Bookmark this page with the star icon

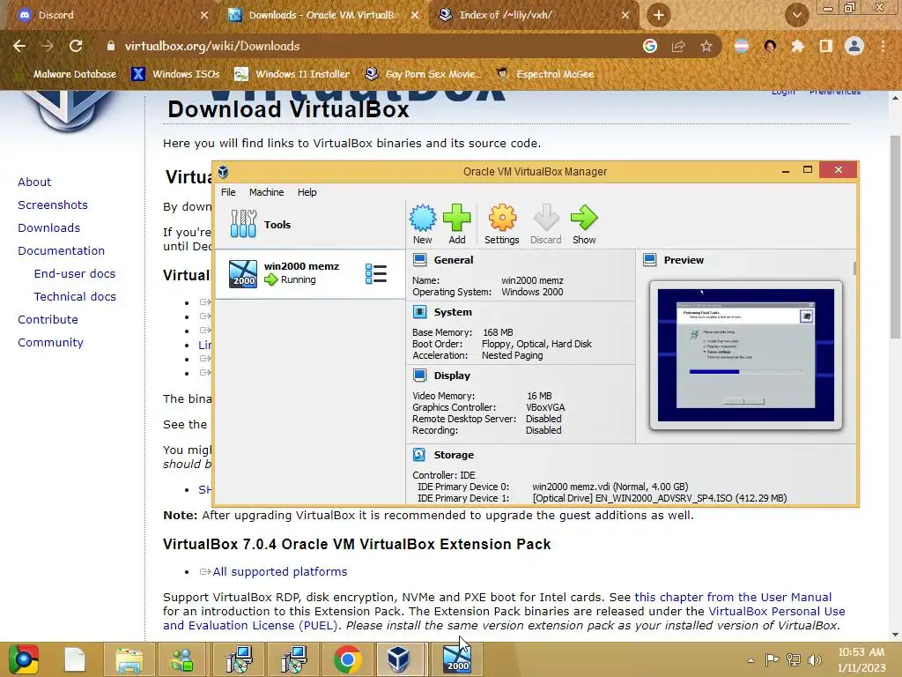click(x=706, y=46)
